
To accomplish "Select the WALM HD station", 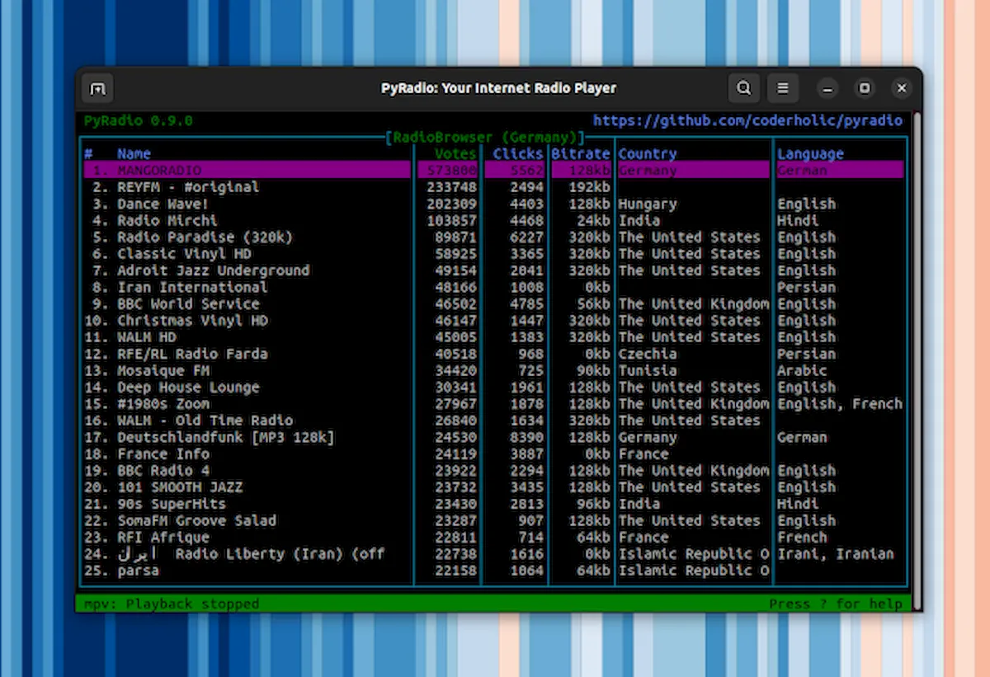I will [x=493, y=336].
